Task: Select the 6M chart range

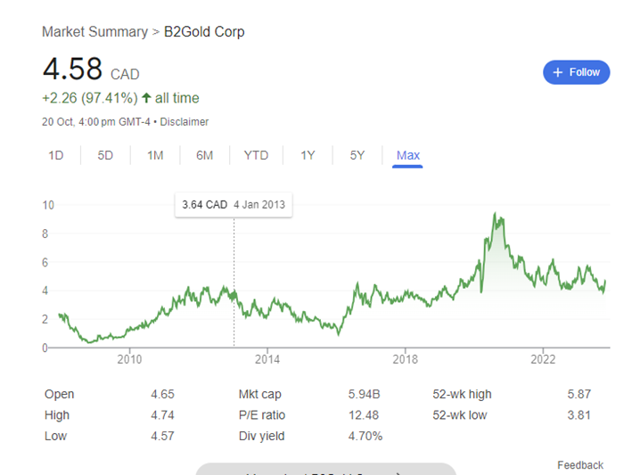Action: pos(205,156)
